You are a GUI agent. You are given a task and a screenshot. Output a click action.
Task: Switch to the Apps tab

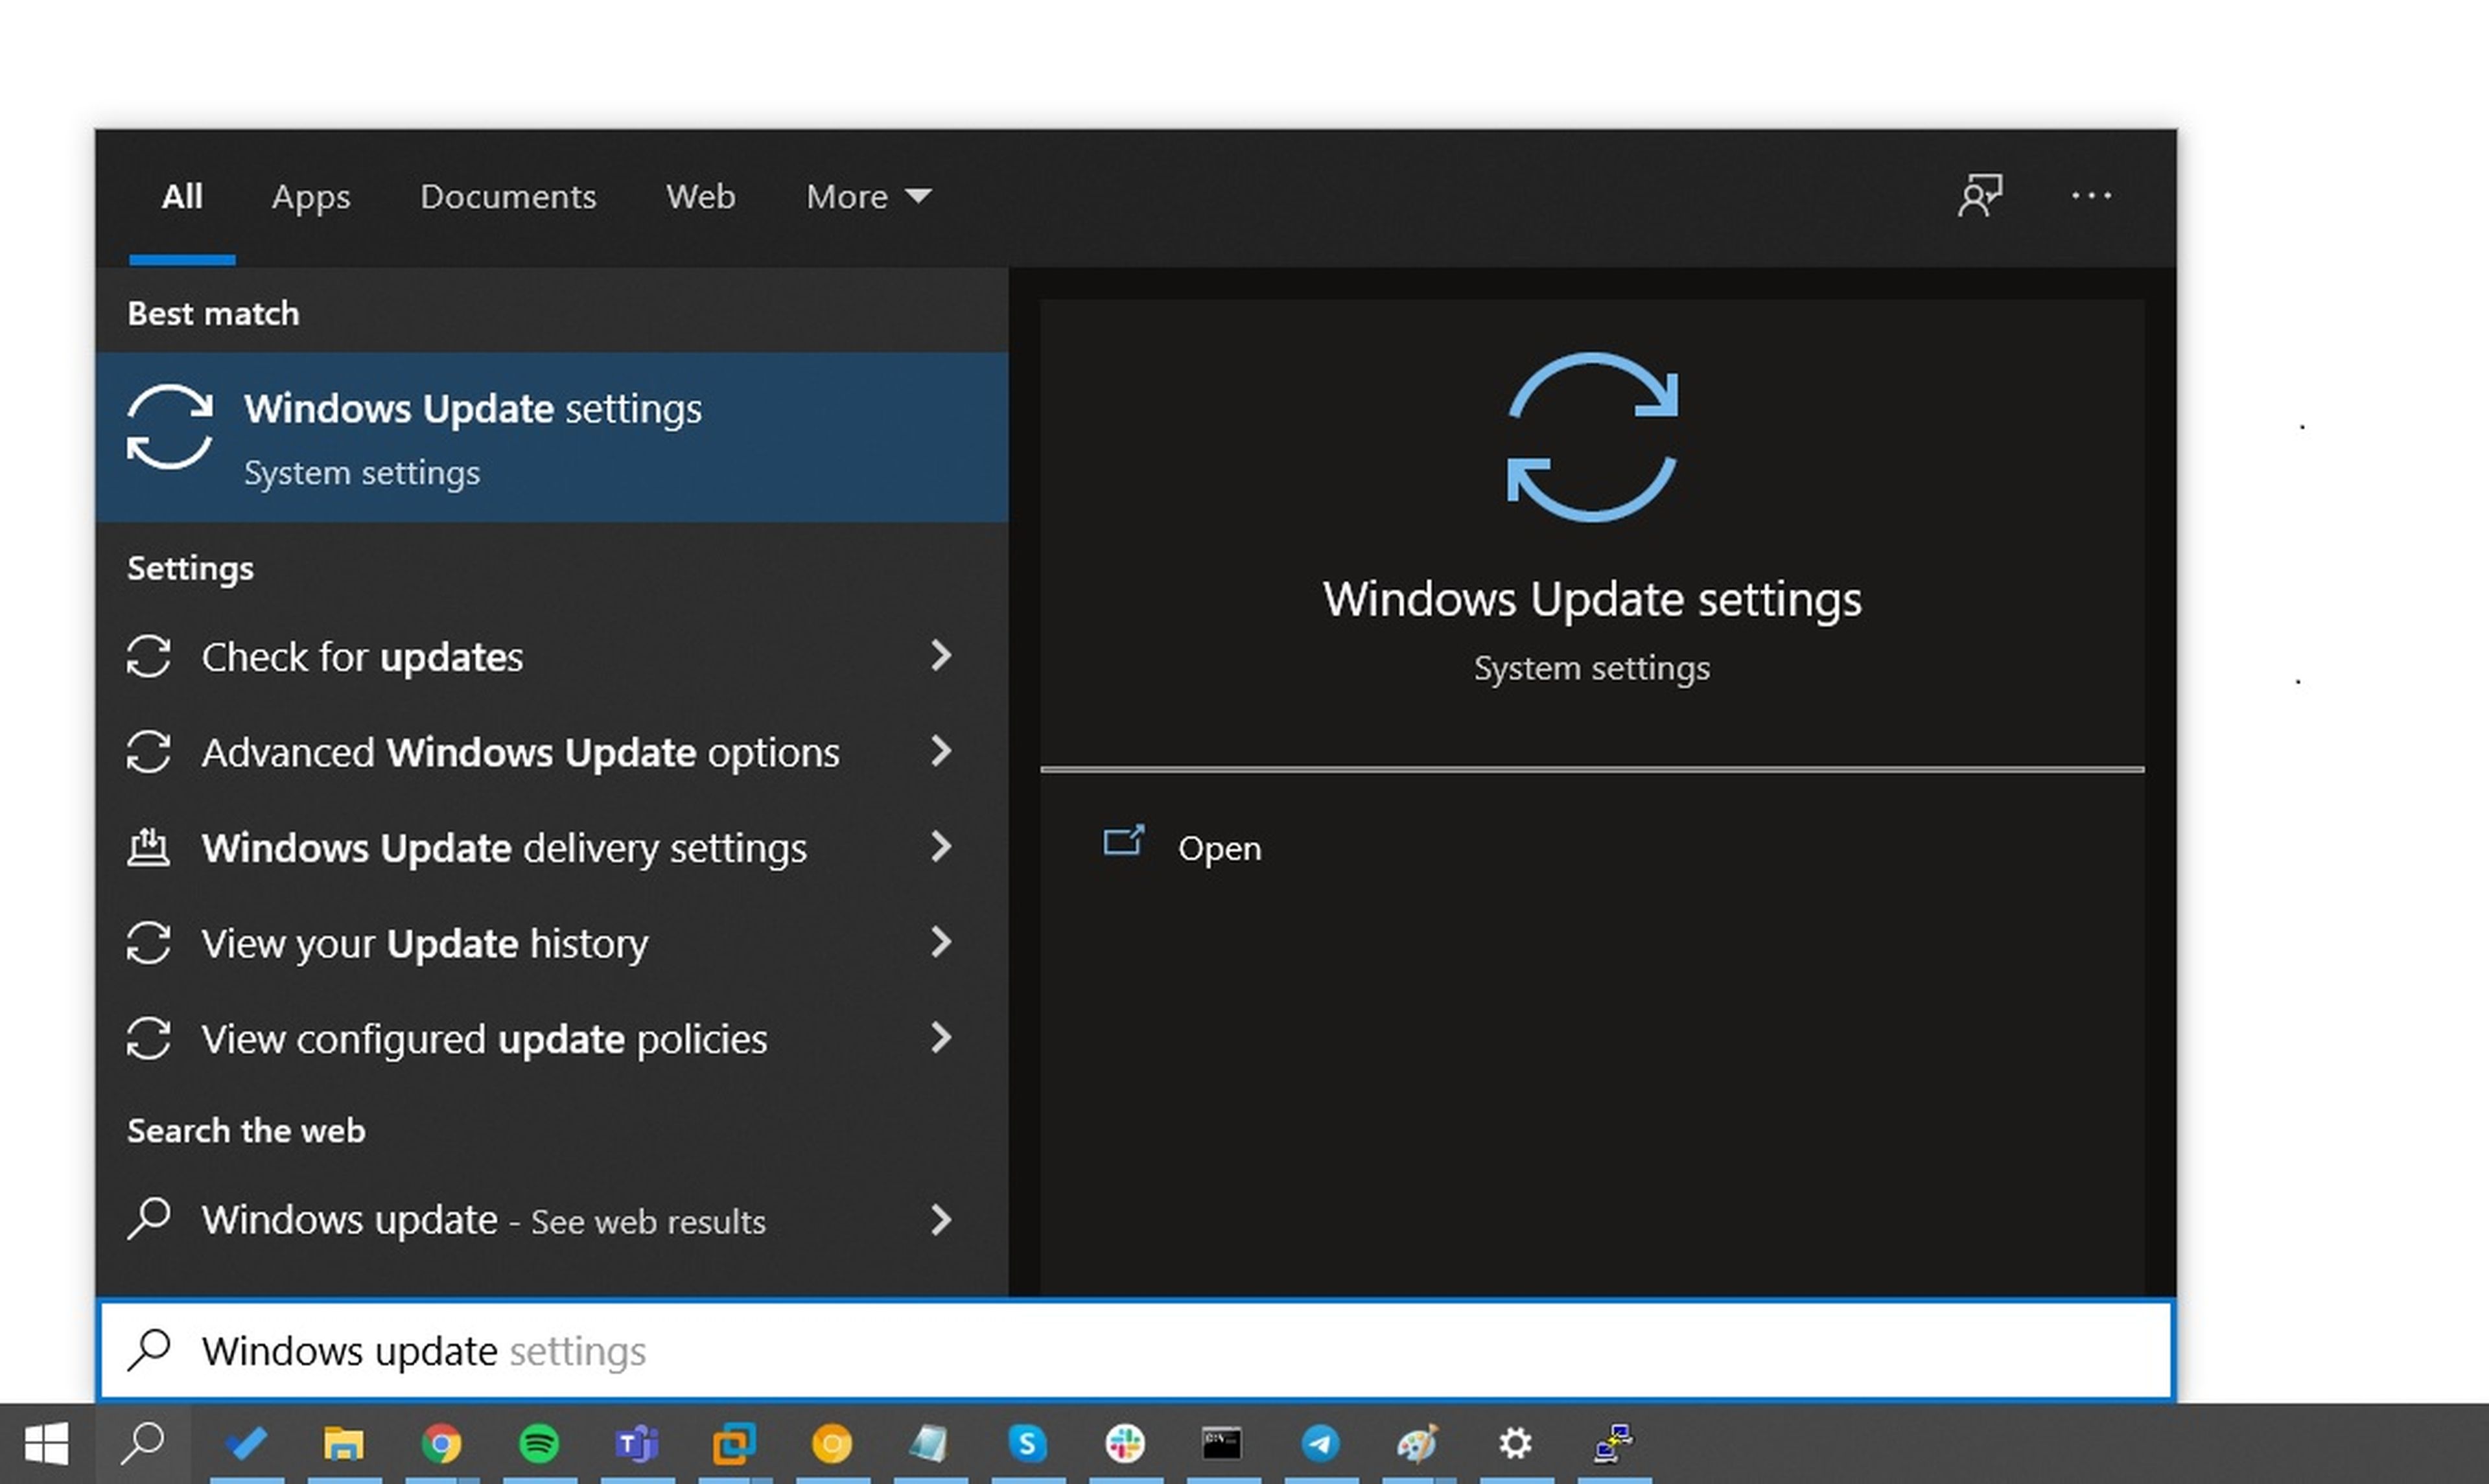pyautogui.click(x=311, y=197)
